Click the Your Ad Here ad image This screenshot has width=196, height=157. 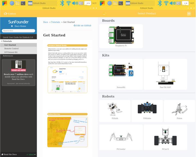(x=19, y=66)
